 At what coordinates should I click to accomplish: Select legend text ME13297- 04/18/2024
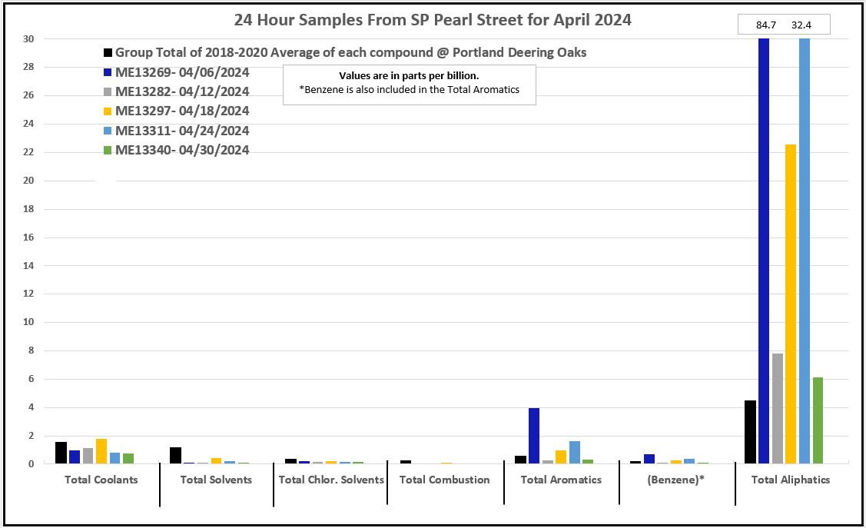tap(182, 111)
